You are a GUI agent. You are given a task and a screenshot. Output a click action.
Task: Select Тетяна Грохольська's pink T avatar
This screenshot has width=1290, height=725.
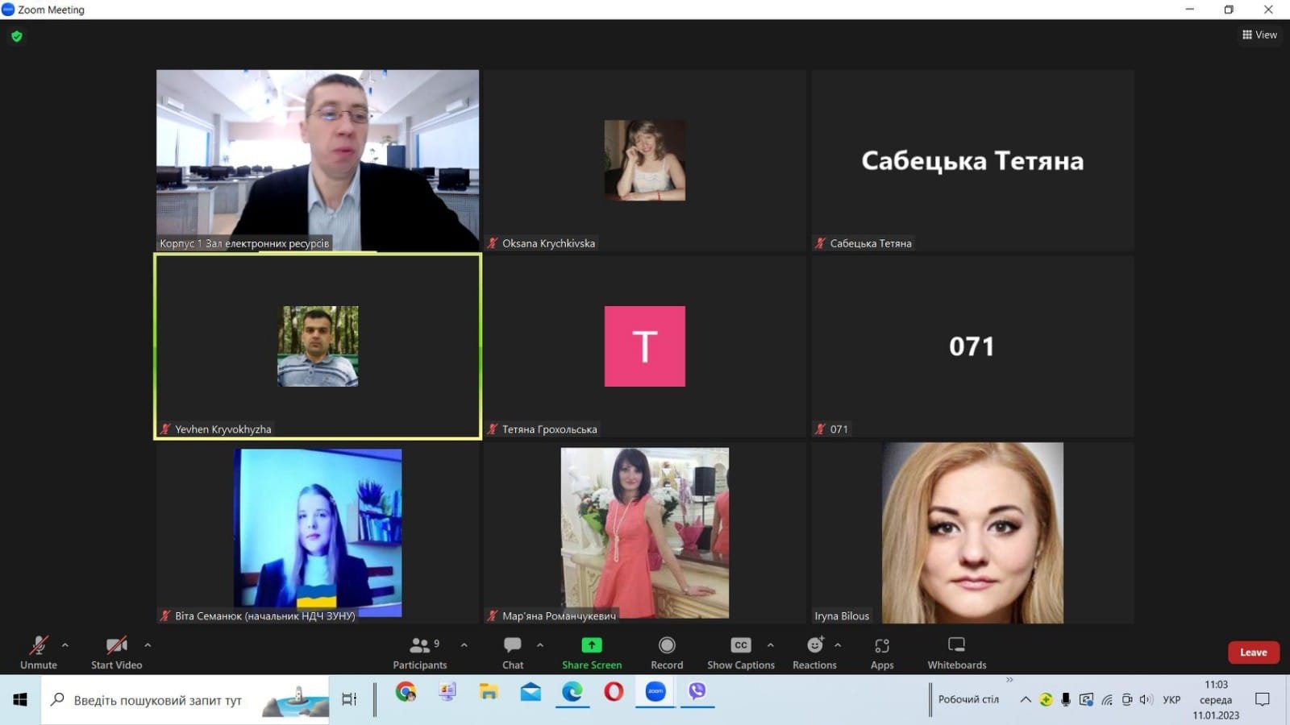pos(645,346)
